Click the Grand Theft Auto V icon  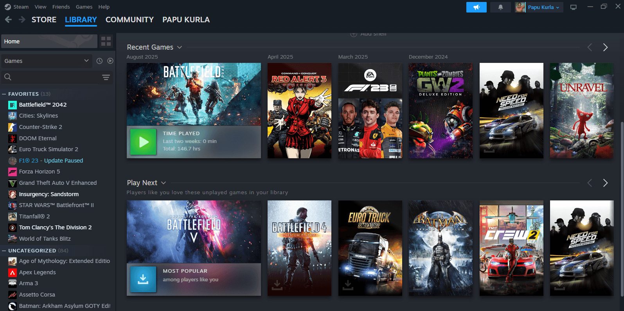tap(13, 183)
